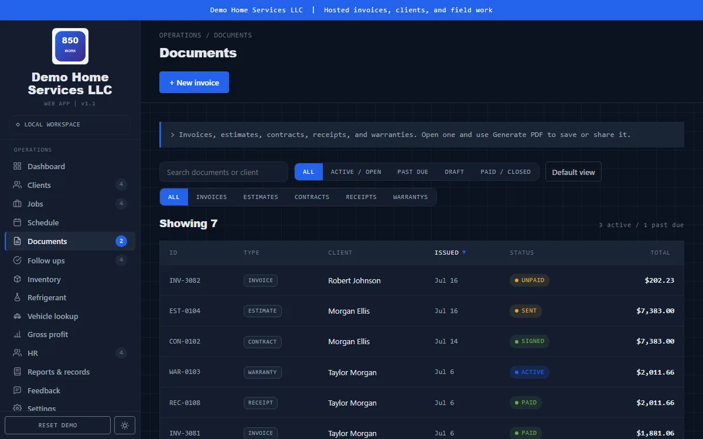This screenshot has width=703, height=439.
Task: Go to Schedule page
Action: tap(70, 222)
